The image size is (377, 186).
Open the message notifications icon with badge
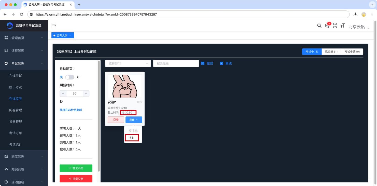327,26
